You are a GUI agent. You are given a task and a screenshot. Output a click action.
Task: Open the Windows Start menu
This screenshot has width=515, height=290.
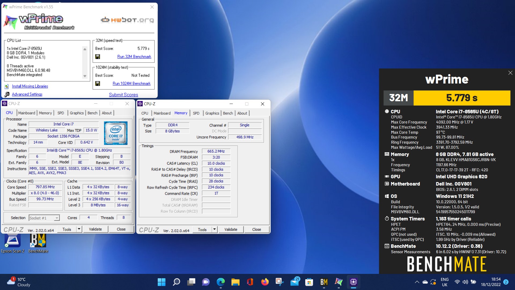161,282
